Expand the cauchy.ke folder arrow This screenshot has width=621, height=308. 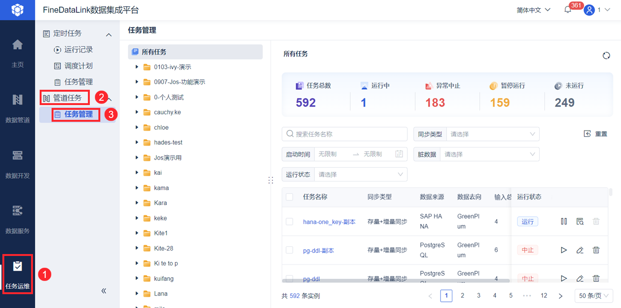click(137, 112)
